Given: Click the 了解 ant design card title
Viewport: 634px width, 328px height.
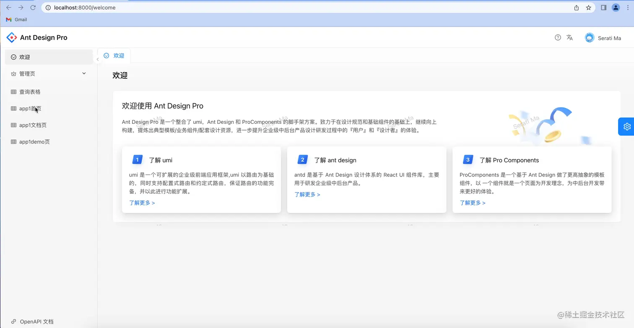Looking at the screenshot, I should pyautogui.click(x=335, y=160).
